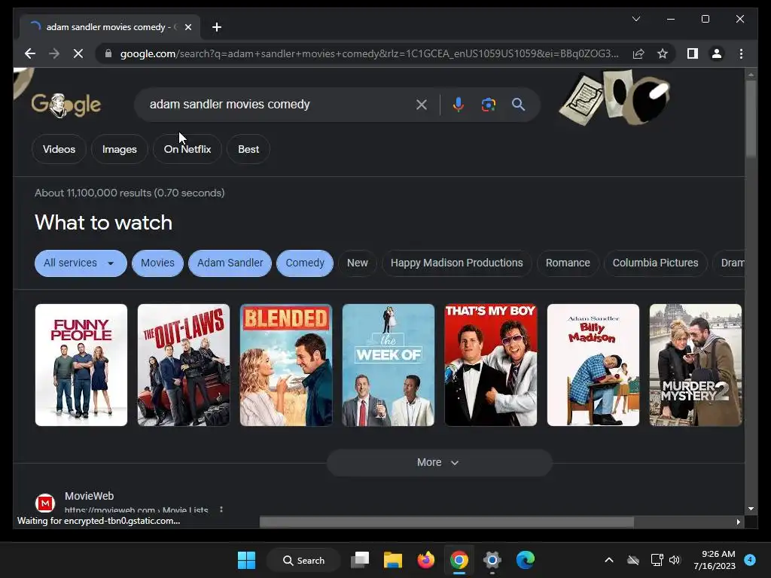Expand the All services dropdown

tap(81, 263)
